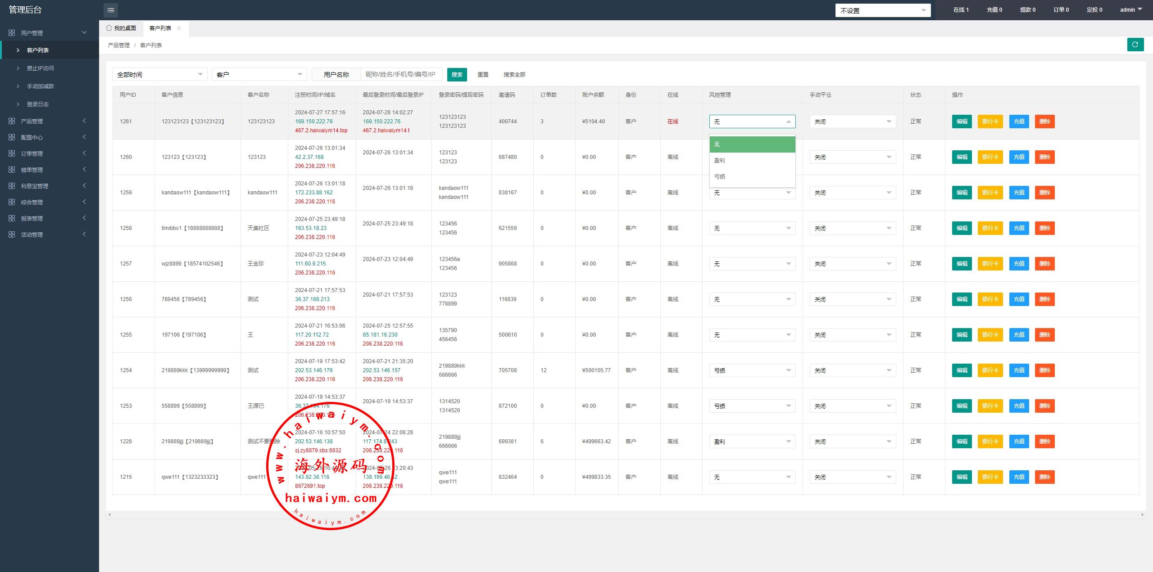Image resolution: width=1153 pixels, height=572 pixels.
Task: Click the green refresh icon button
Action: click(x=1135, y=45)
